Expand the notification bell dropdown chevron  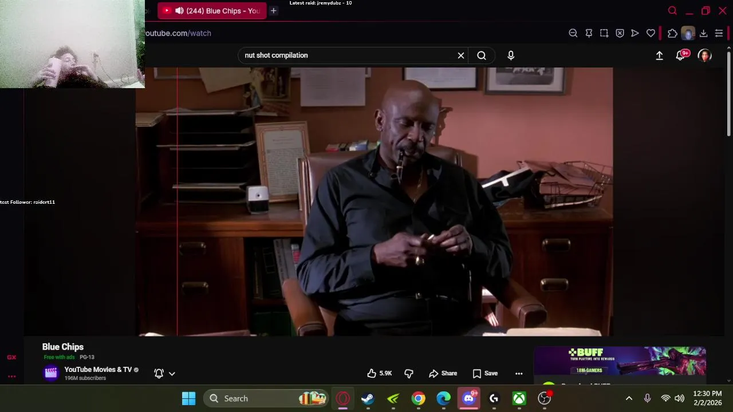pos(172,374)
